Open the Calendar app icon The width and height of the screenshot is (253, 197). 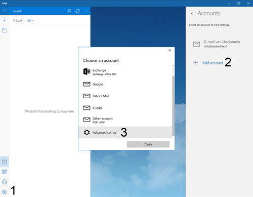click(x=5, y=172)
